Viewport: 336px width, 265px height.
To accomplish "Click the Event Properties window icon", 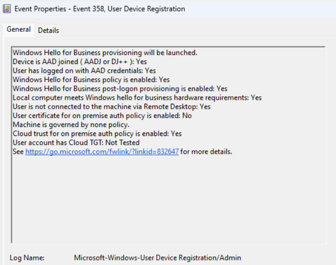I will click(x=7, y=9).
